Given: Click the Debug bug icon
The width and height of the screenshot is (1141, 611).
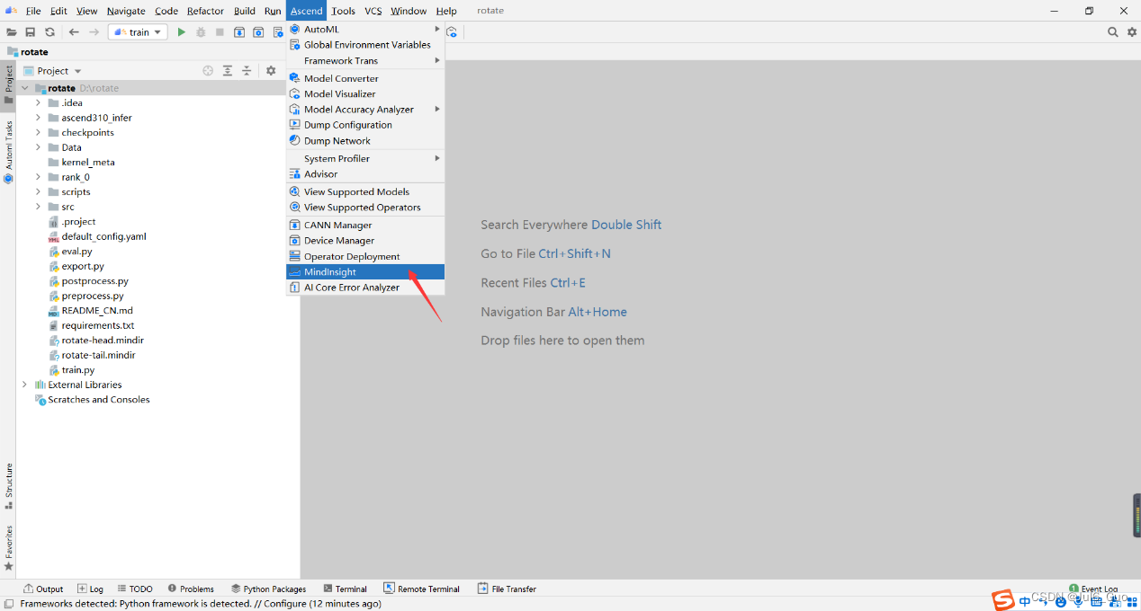Looking at the screenshot, I should point(201,32).
